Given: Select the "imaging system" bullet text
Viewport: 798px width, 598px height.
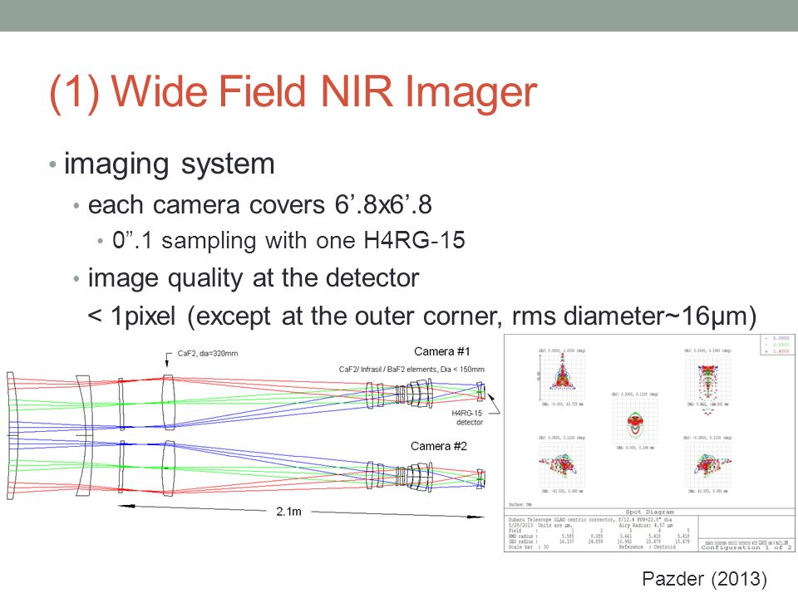Looking at the screenshot, I should click(x=170, y=164).
